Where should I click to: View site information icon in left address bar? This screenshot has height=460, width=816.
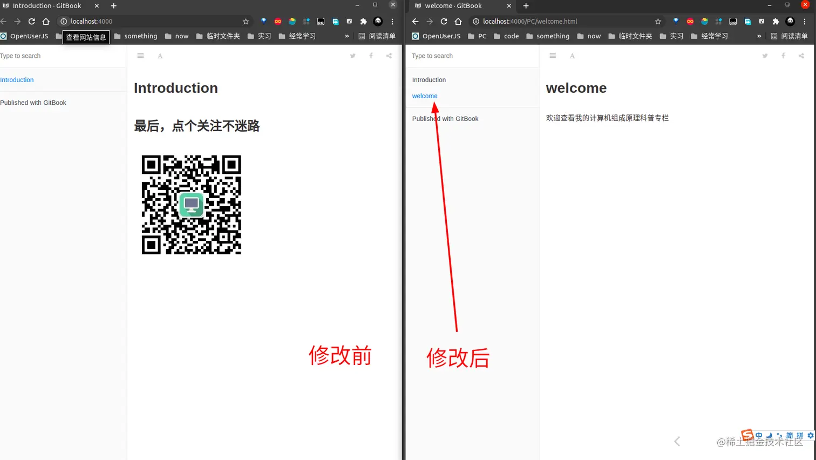[64, 22]
